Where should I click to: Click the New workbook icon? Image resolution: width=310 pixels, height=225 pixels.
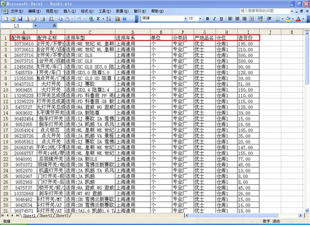[5, 18]
